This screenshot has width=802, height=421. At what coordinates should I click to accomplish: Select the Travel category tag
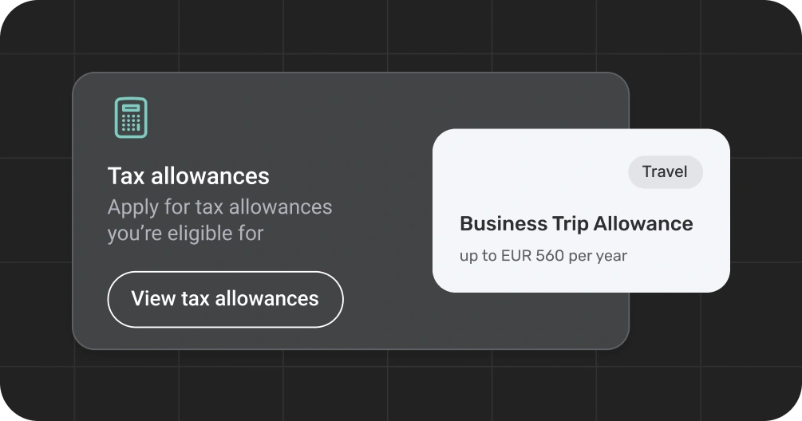pos(665,172)
